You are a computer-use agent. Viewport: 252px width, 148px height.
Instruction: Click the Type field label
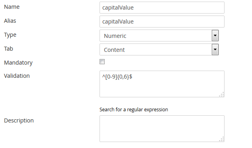(10, 35)
